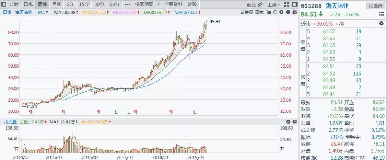Expand the MA indicator dropdown

tap(42, 12)
